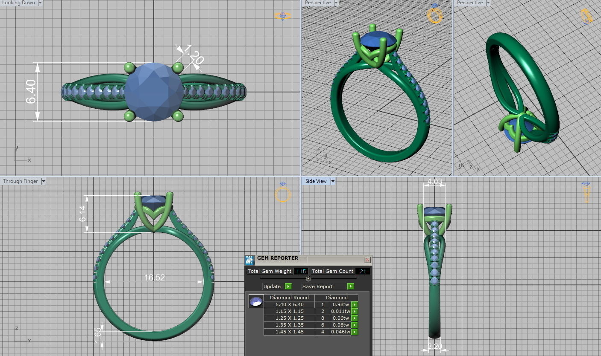The height and width of the screenshot is (356, 601).
Task: Click the orange ring icon in Through Finger viewport
Action: (x=283, y=192)
